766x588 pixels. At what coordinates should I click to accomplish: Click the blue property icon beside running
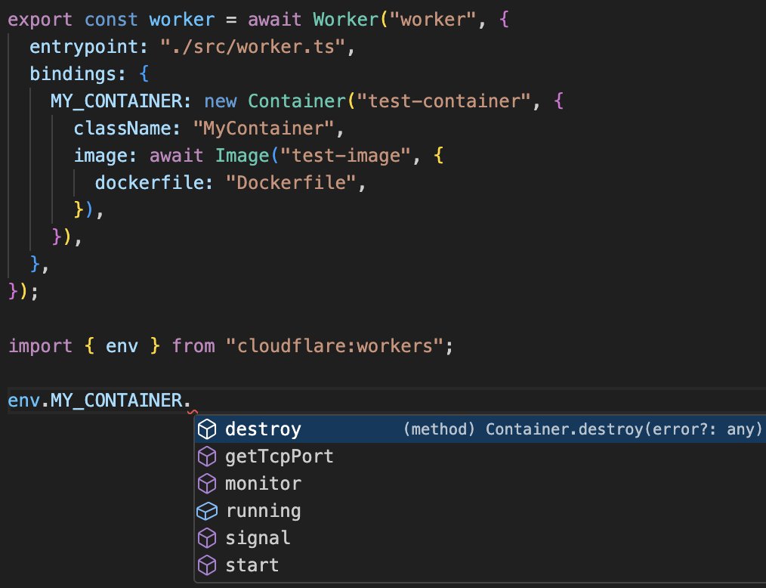pyautogui.click(x=207, y=511)
